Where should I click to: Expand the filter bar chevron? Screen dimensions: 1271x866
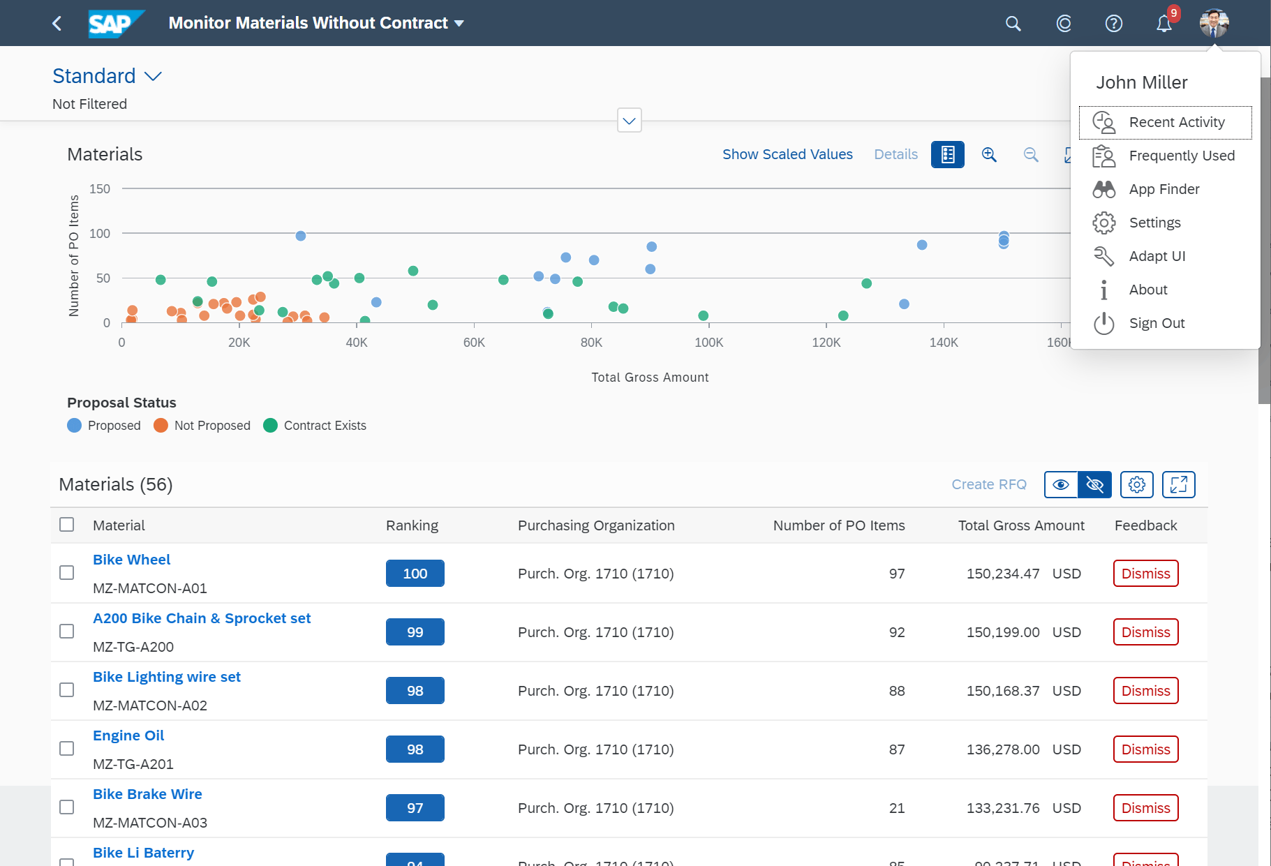[628, 120]
